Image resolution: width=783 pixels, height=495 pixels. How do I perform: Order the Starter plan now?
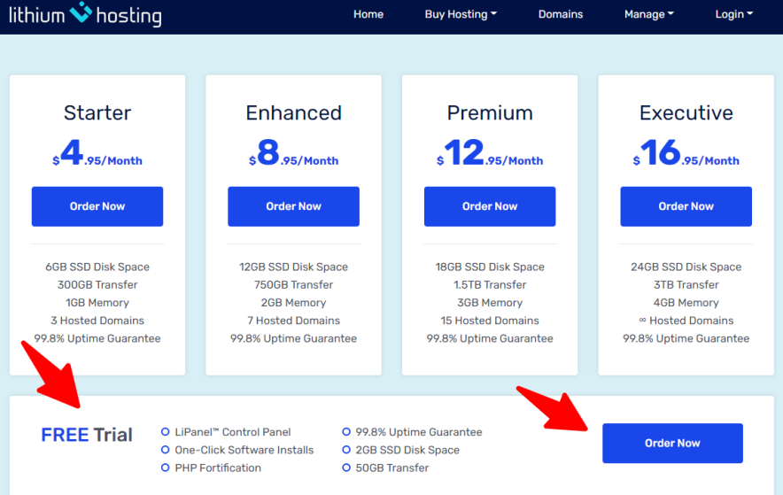97,206
